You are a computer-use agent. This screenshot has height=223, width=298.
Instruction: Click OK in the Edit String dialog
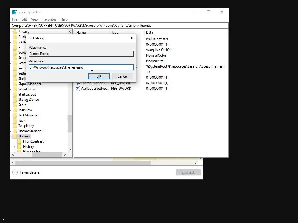pos(99,76)
